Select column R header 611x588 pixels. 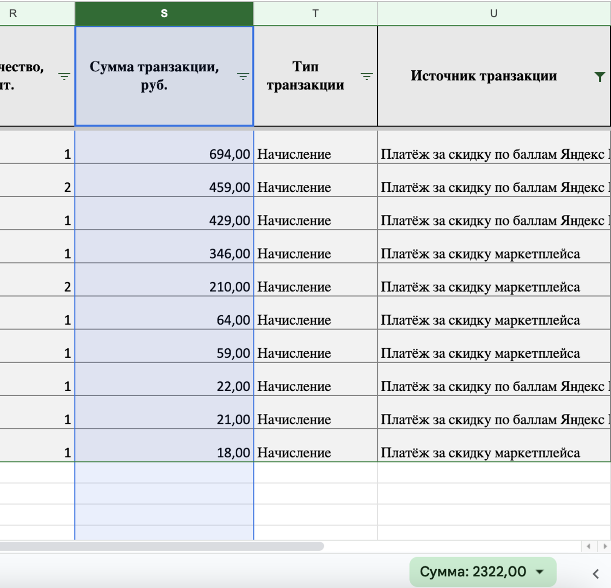pos(37,14)
